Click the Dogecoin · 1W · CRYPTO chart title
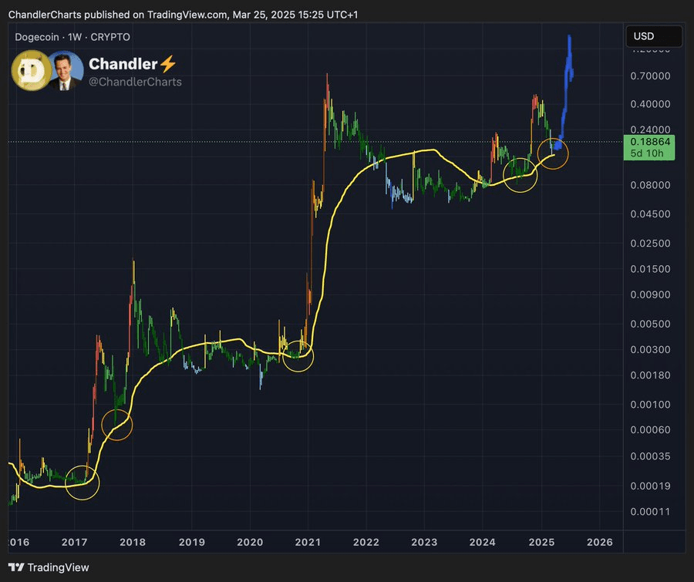Viewport: 694px width, 582px height. pyautogui.click(x=72, y=37)
